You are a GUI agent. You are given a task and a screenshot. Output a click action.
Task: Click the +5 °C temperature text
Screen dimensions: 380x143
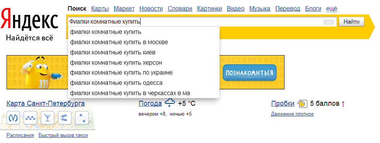coord(187,104)
